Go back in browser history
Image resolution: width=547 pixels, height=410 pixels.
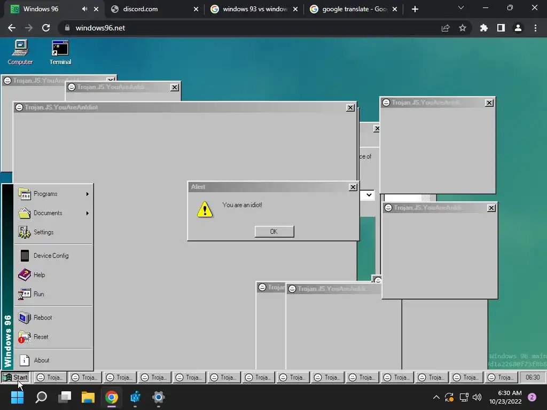click(x=12, y=28)
